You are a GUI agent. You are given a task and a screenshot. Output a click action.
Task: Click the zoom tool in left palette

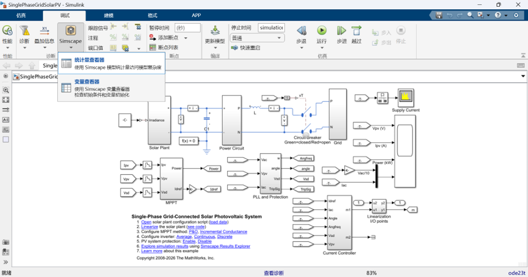point(5,90)
